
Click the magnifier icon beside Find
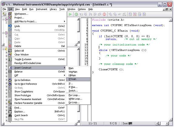click(10, 108)
